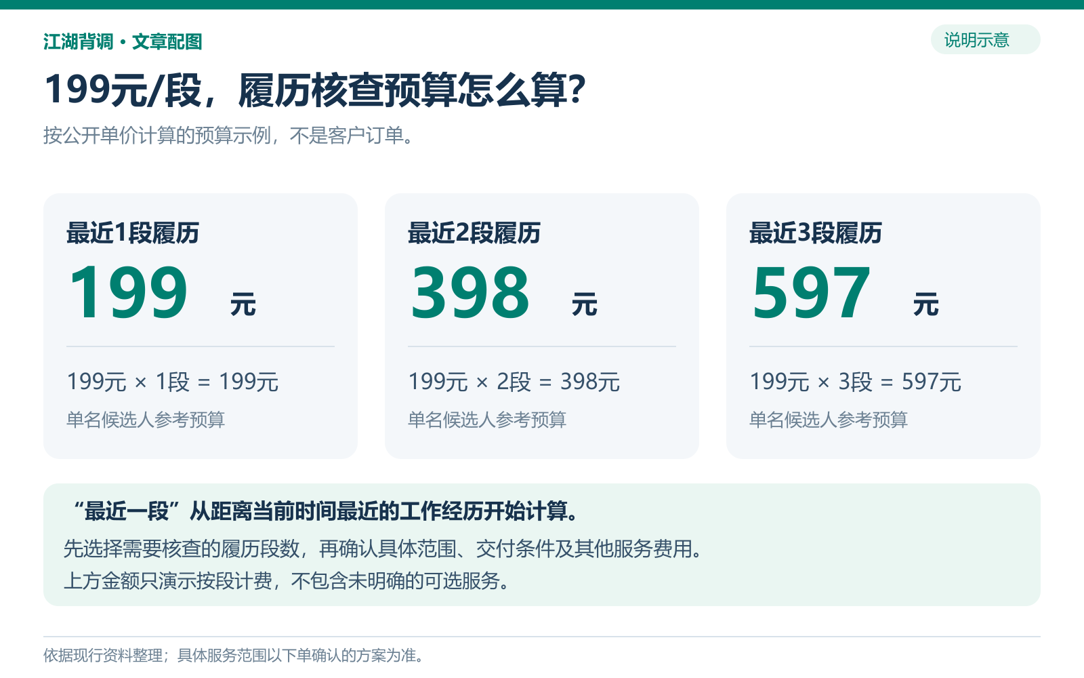Click the large 398 price figure

470,293
